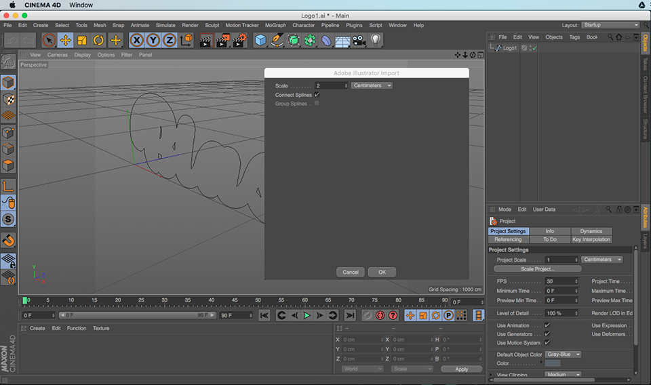651x385 pixels.
Task: Select the Live Selection arrow tool
Action: pyautogui.click(x=49, y=40)
